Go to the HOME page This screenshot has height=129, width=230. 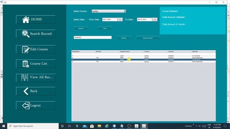point(36,19)
